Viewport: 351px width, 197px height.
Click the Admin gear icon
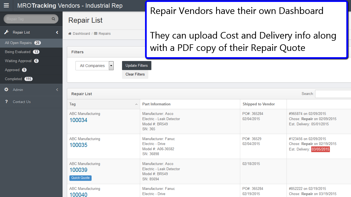click(6, 89)
